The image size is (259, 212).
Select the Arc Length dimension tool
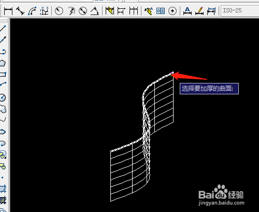click(32, 11)
